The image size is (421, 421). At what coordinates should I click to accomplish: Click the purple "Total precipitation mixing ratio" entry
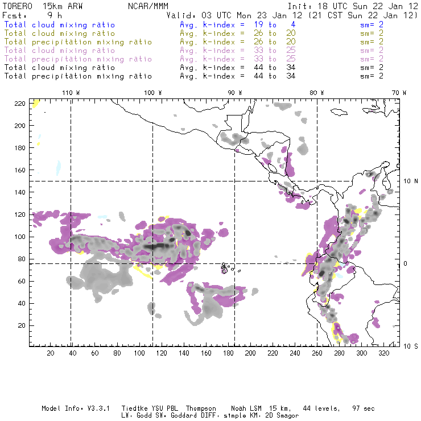point(78,59)
